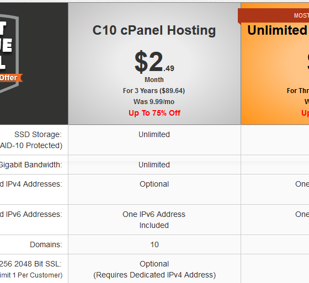The image size is (309, 283).
Task: Click the Optional IPv4 Addresses value
Action: 154,184
